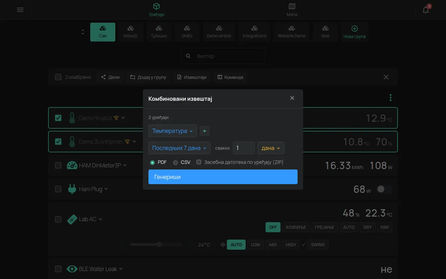
Task: Click the HAM DinMeter3P gauge icon
Action: pos(72,165)
